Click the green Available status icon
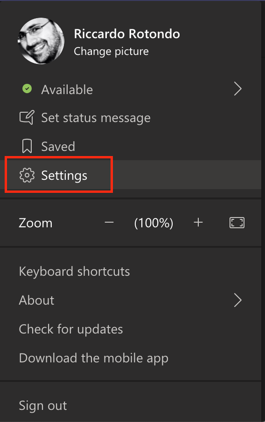This screenshot has width=265, height=422. pos(27,89)
